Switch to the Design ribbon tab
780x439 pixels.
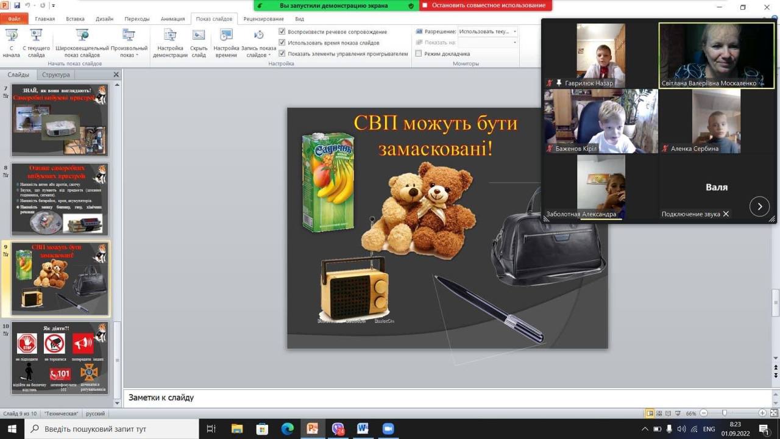coord(104,19)
